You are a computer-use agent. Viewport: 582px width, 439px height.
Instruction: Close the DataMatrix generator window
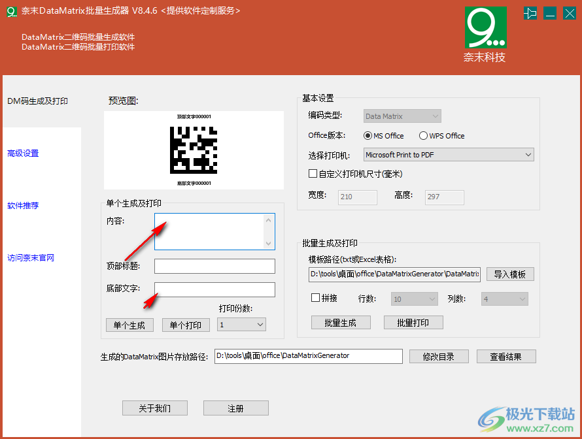[570, 14]
